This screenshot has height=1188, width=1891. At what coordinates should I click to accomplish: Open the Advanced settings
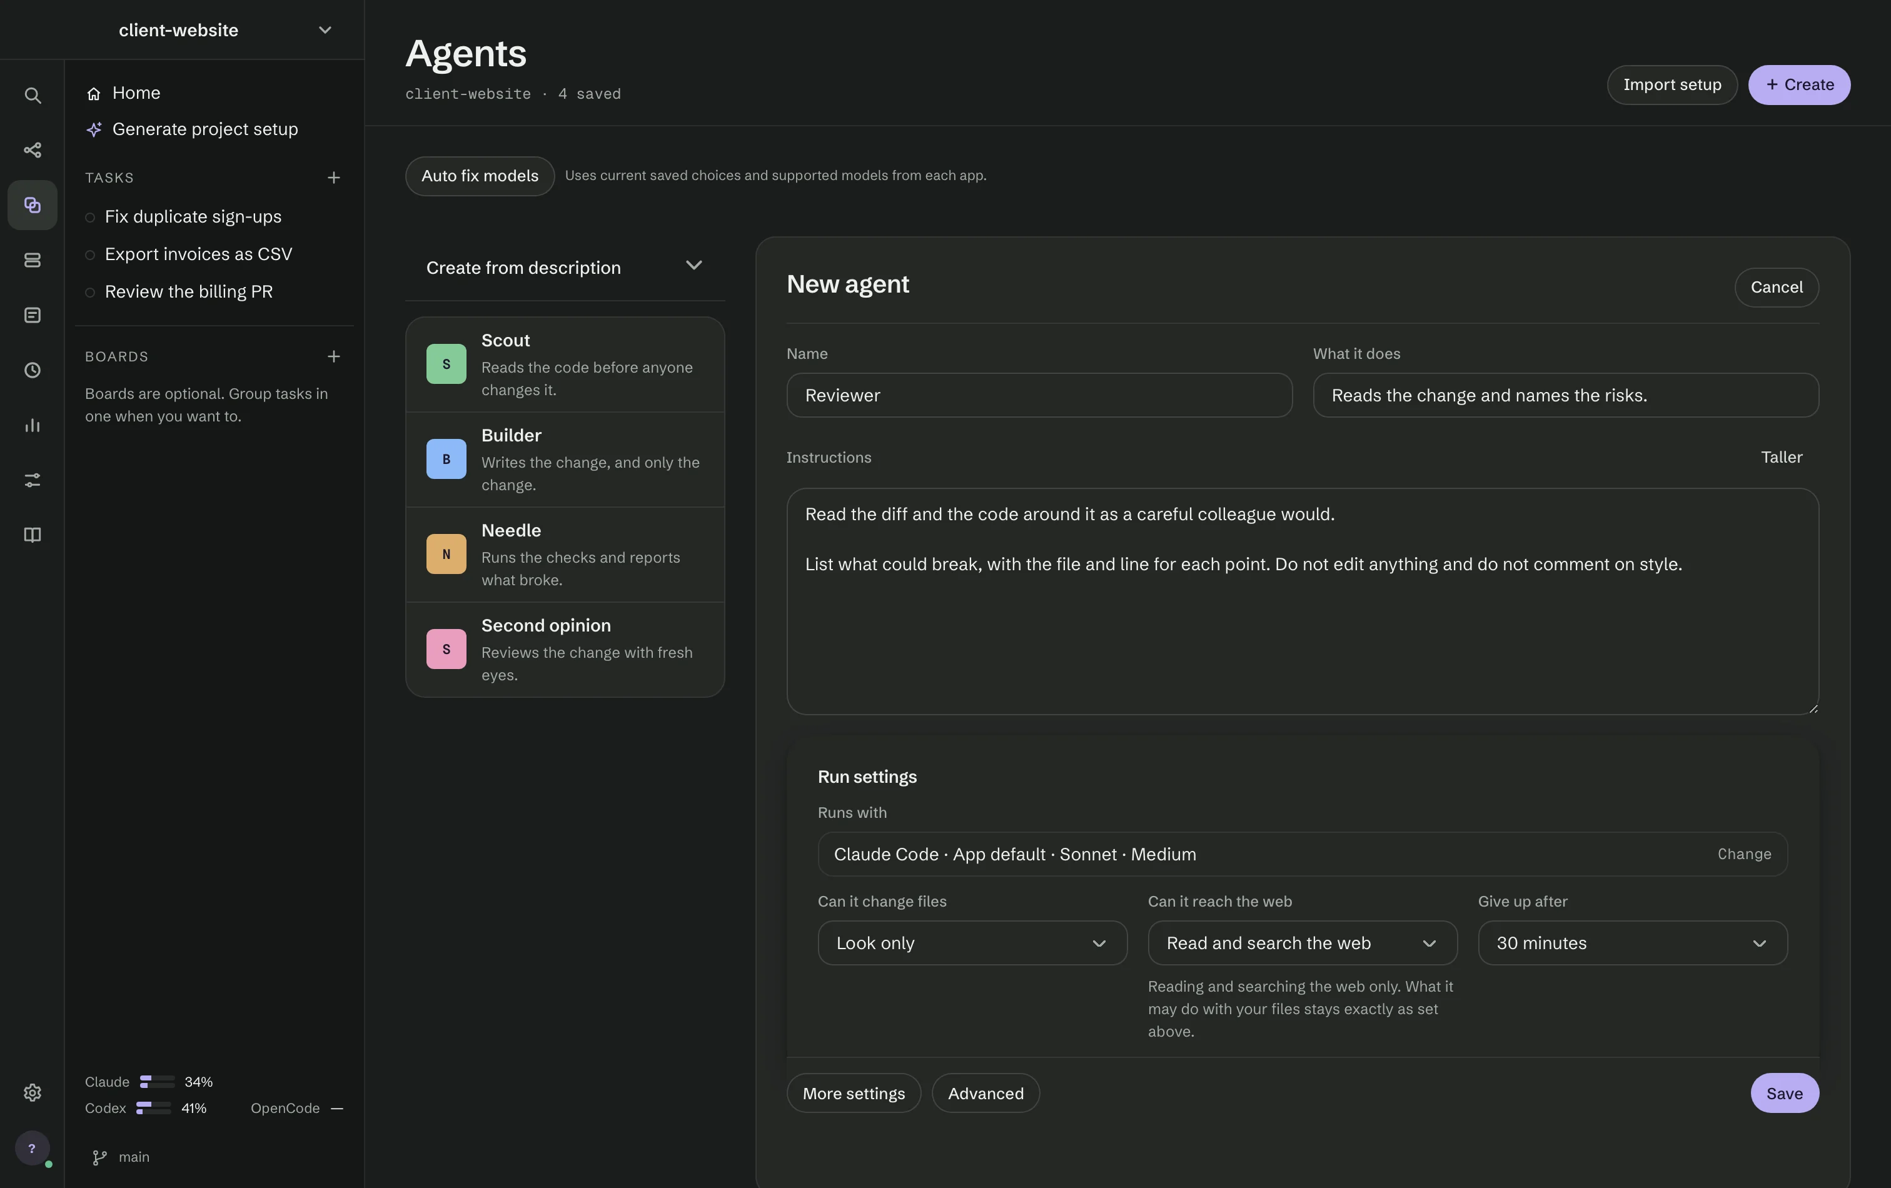tap(986, 1093)
